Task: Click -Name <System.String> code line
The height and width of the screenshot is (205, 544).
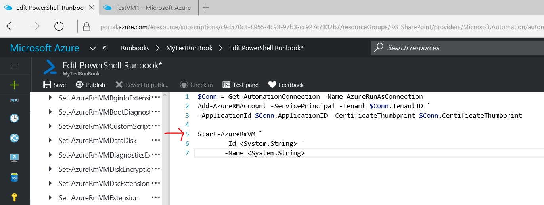Action: [264, 153]
